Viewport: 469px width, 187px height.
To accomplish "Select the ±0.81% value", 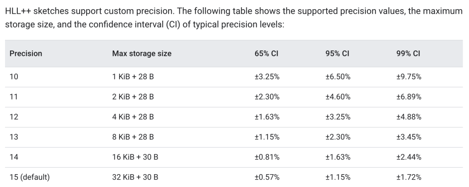I will click(267, 157).
